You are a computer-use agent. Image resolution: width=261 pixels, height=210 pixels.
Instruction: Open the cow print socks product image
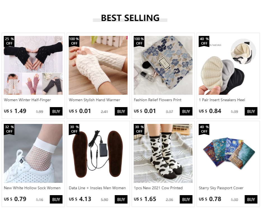[163, 153]
